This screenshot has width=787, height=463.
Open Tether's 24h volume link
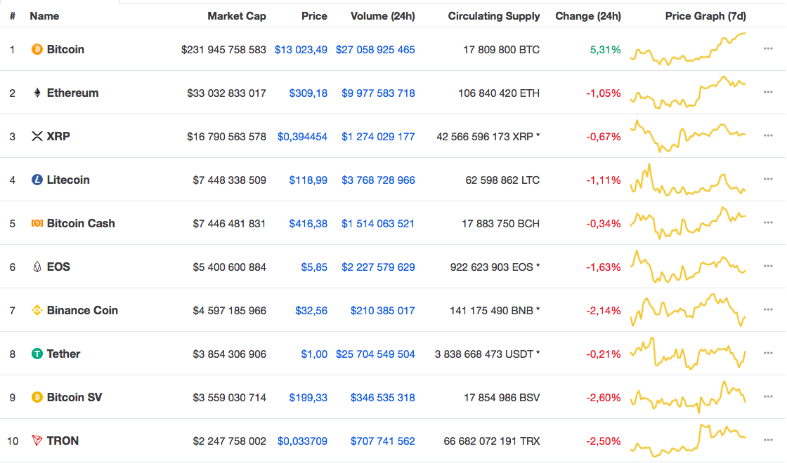tap(375, 354)
